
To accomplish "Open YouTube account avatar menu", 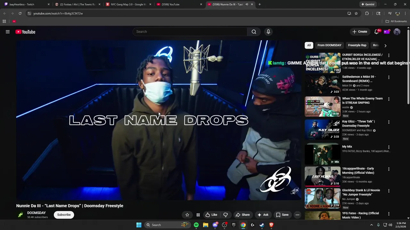I will (397, 32).
